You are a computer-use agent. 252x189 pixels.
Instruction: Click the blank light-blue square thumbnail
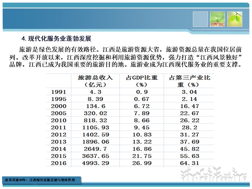point(200,19)
